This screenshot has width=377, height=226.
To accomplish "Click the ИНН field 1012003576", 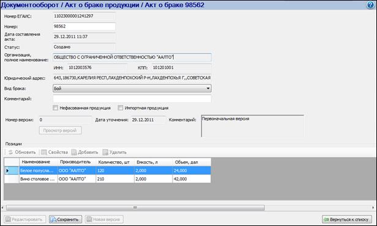I will pos(97,68).
